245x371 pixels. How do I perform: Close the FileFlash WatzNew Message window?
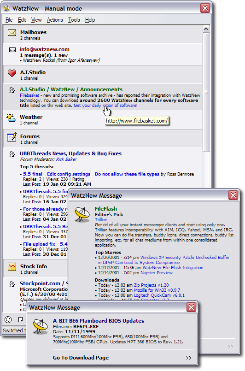(x=233, y=195)
